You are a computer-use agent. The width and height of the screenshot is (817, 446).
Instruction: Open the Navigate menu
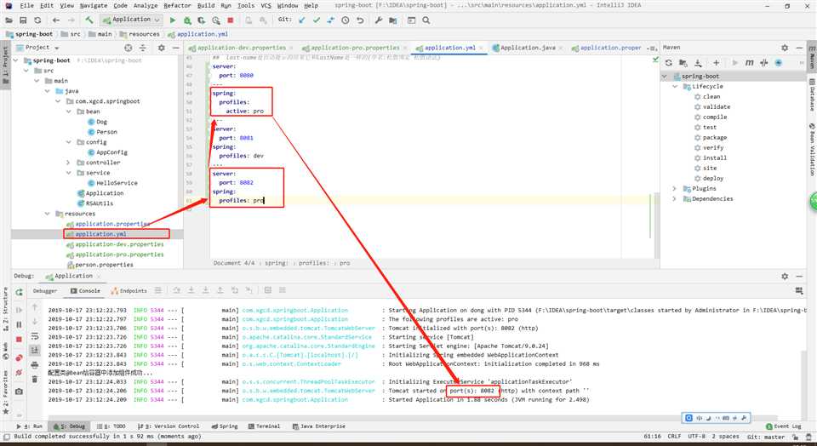pyautogui.click(x=94, y=5)
